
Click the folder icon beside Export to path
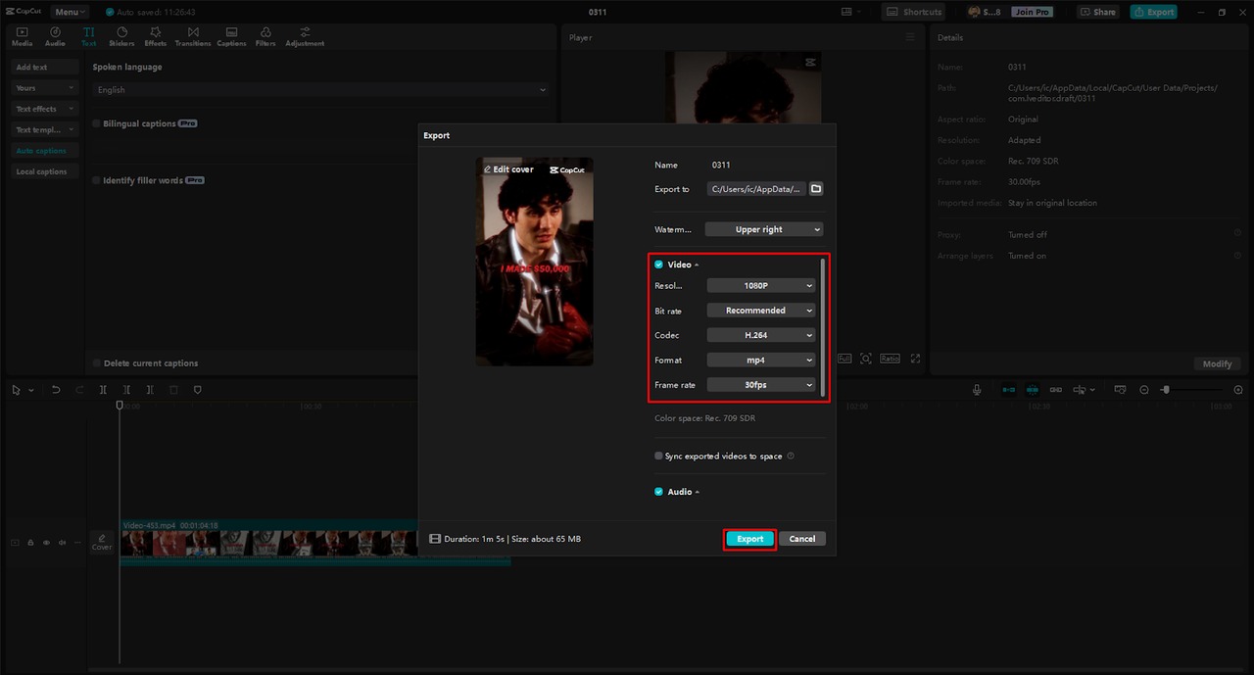pos(816,189)
